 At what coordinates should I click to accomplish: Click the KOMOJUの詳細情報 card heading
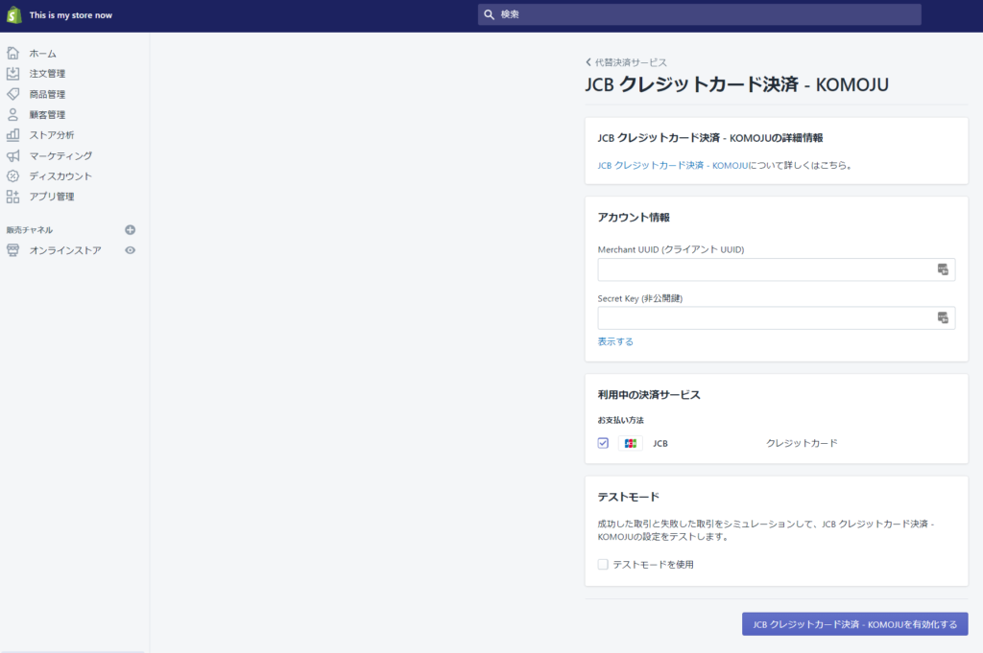[710, 138]
